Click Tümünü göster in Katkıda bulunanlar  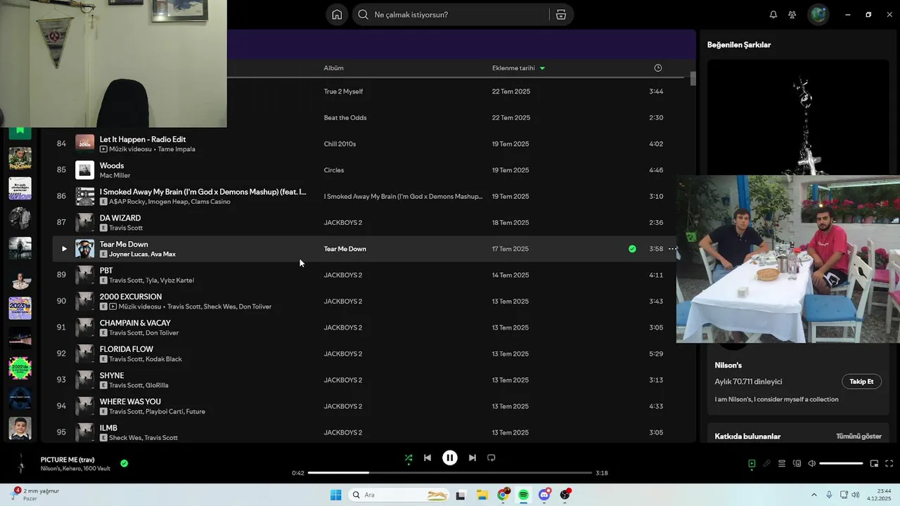pyautogui.click(x=859, y=436)
